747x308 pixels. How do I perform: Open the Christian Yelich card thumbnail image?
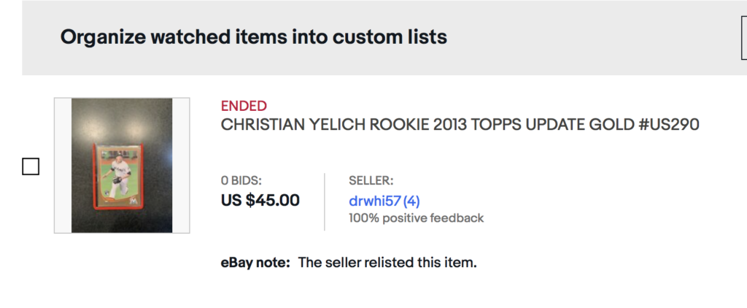tap(122, 166)
